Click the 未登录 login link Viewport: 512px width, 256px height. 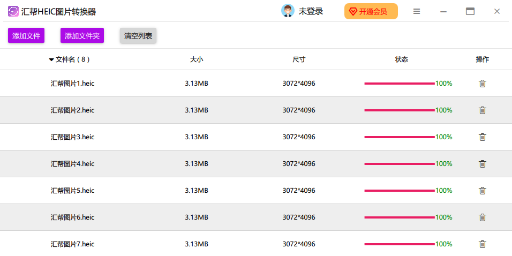pos(311,11)
